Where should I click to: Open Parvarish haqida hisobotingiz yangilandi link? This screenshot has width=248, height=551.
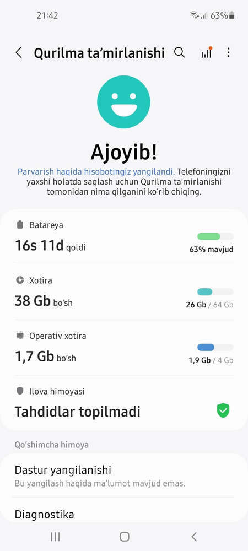coord(96,172)
